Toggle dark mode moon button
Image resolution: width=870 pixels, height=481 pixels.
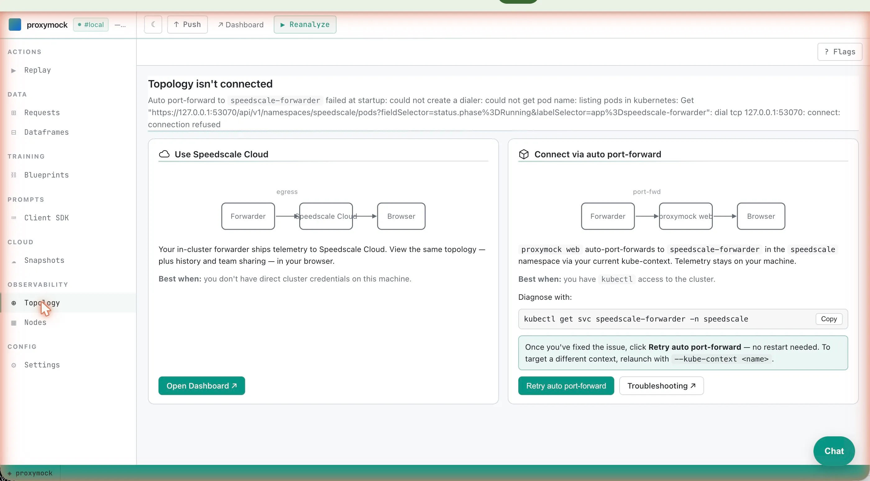click(x=153, y=25)
